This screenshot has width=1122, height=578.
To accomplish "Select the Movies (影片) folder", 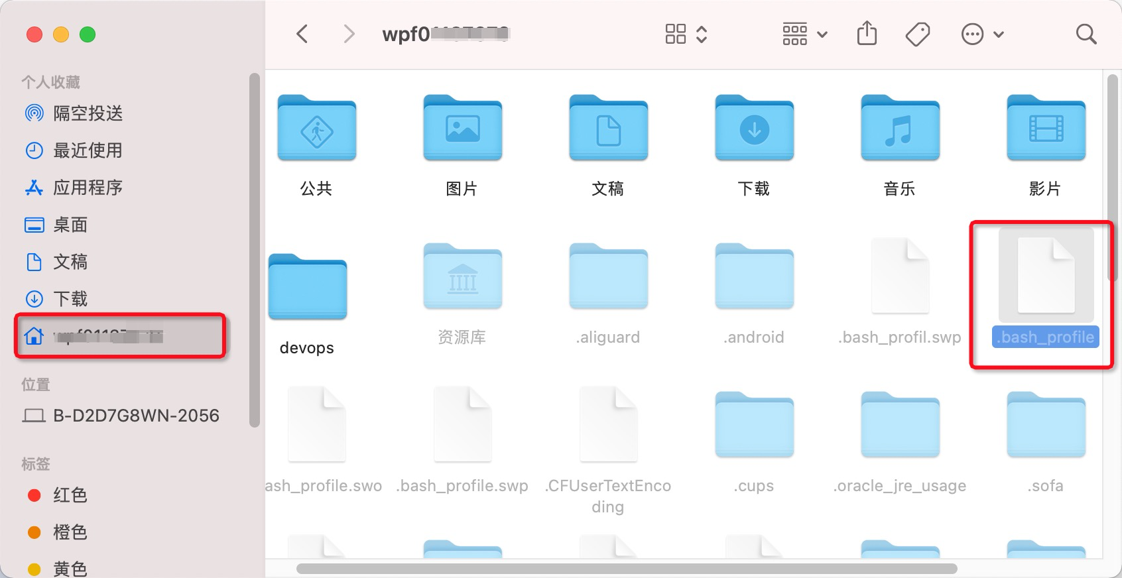I will (x=1046, y=128).
